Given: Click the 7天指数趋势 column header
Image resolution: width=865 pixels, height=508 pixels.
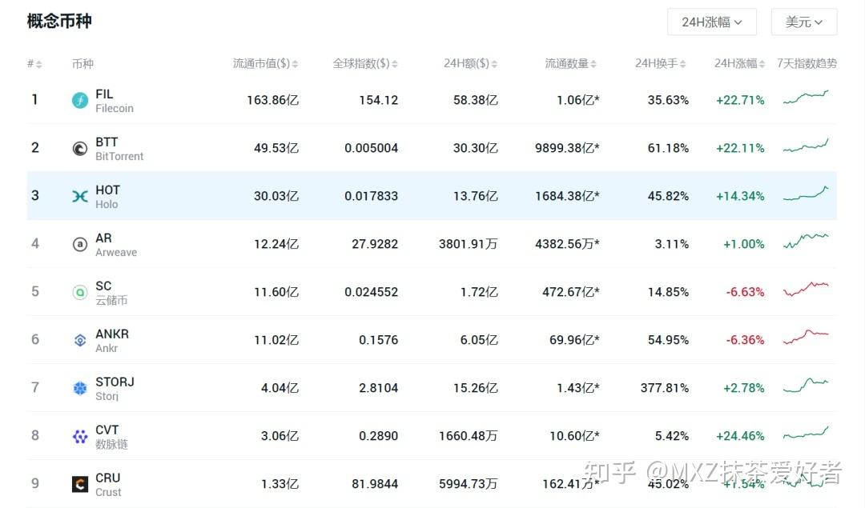Looking at the screenshot, I should (x=807, y=64).
